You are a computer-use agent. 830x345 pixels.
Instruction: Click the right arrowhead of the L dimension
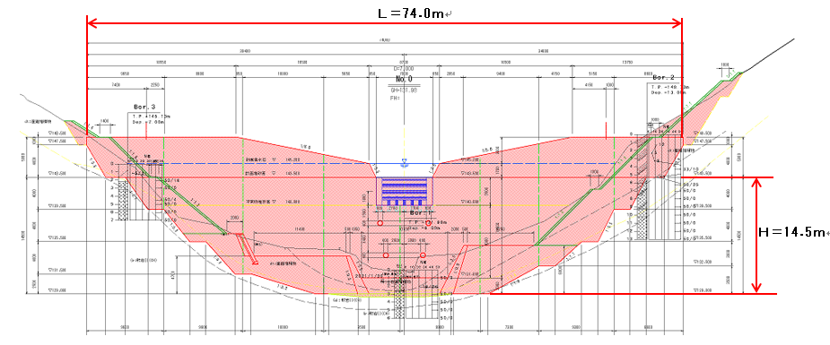677,22
